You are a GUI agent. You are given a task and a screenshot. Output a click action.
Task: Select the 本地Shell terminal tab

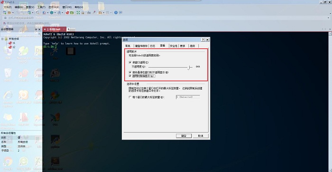click(53, 29)
